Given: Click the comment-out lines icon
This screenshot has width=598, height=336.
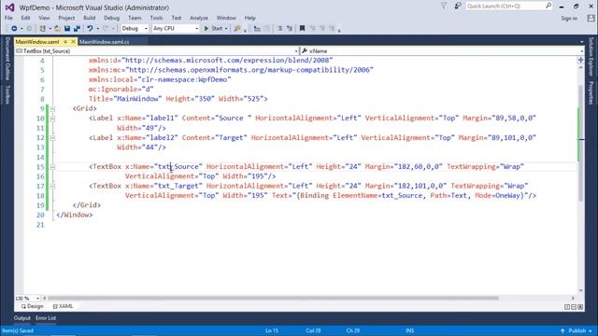Looking at the screenshot, I should click(x=279, y=29).
